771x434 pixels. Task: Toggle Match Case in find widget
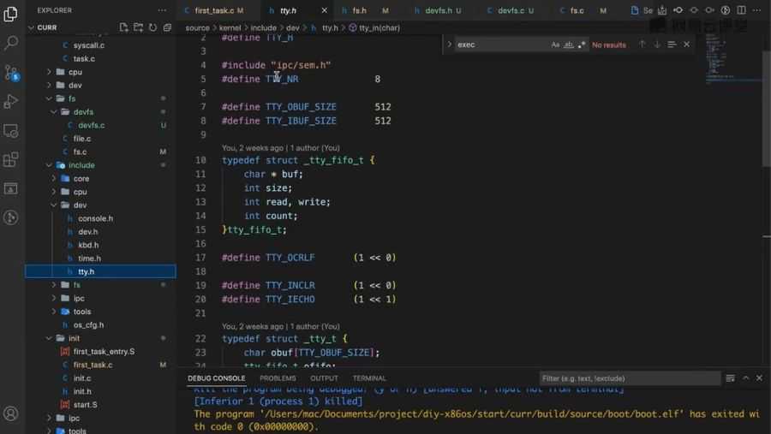(555, 45)
